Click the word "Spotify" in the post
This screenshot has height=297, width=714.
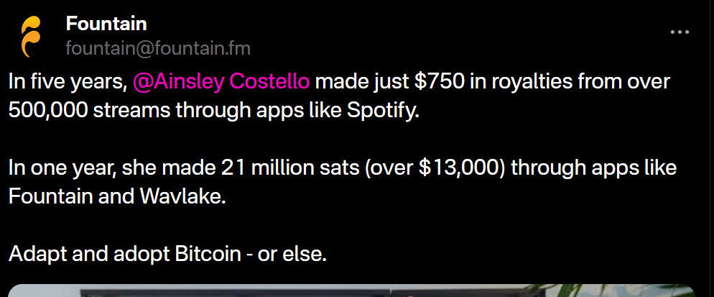point(380,110)
